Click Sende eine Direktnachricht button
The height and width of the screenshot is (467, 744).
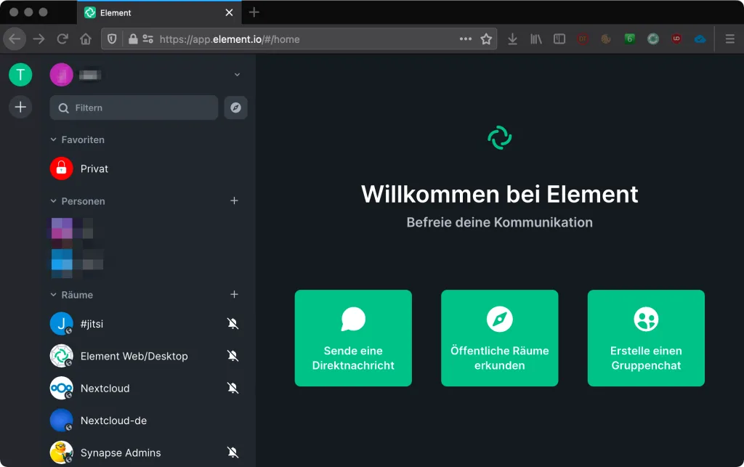click(353, 338)
